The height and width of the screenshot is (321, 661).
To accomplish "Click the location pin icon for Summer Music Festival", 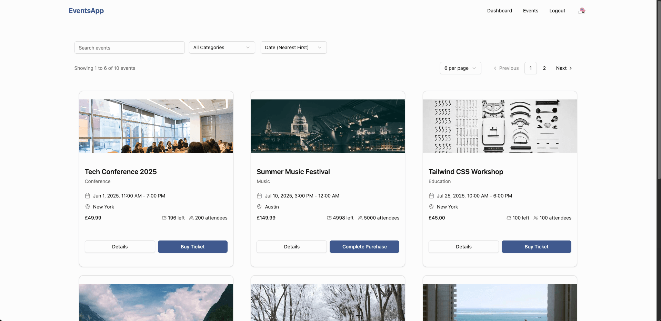I will tap(259, 207).
